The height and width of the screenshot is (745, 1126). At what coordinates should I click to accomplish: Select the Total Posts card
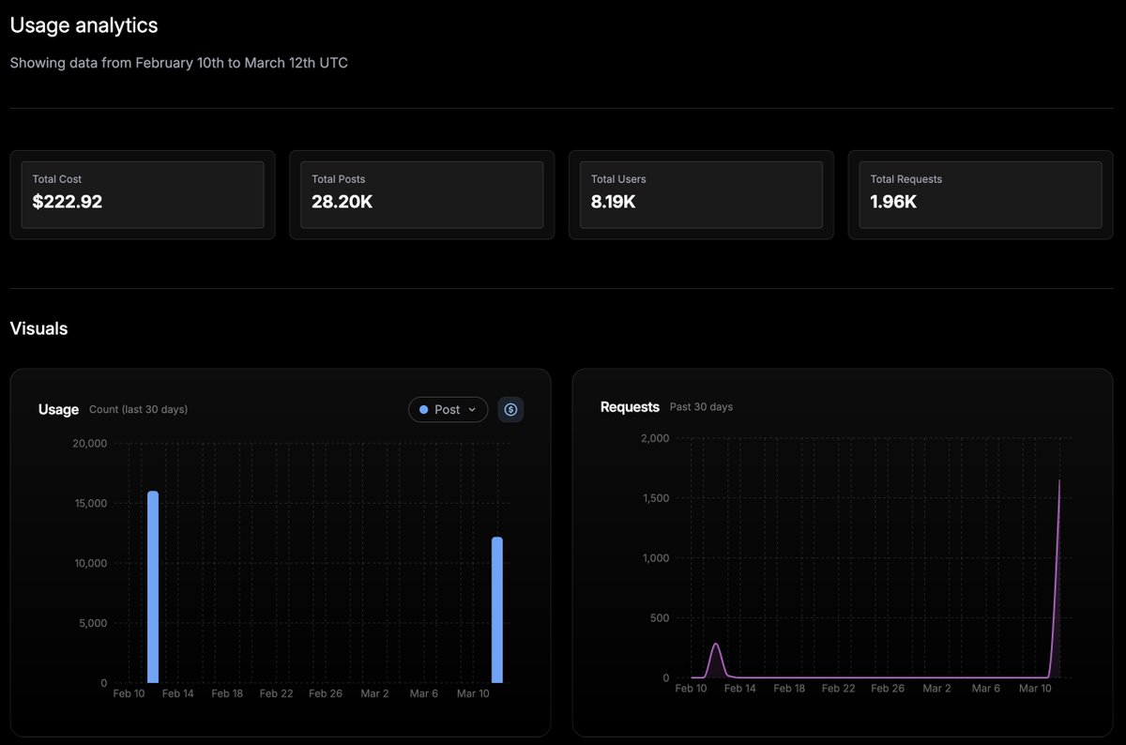coord(421,194)
